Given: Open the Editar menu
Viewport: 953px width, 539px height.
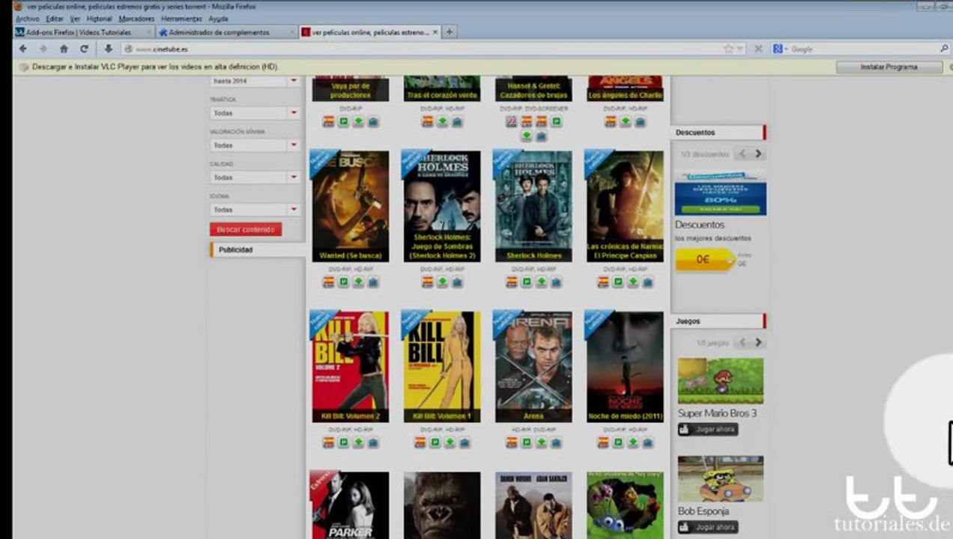Looking at the screenshot, I should (55, 18).
